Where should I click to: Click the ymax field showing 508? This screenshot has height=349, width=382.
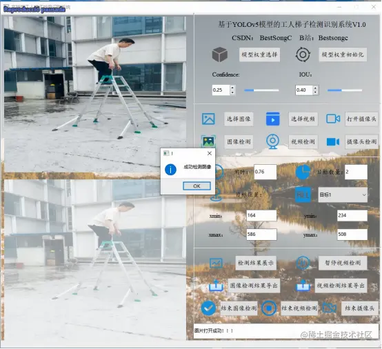point(352,235)
